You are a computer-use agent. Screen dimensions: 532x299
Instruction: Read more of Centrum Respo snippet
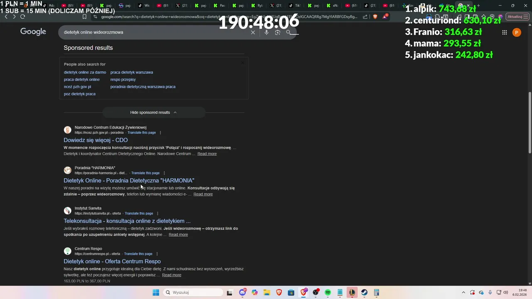tap(172, 275)
